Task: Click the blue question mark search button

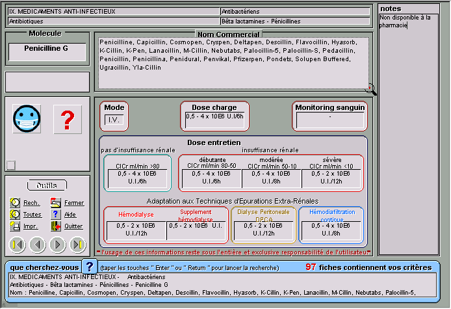Action: click(90, 267)
